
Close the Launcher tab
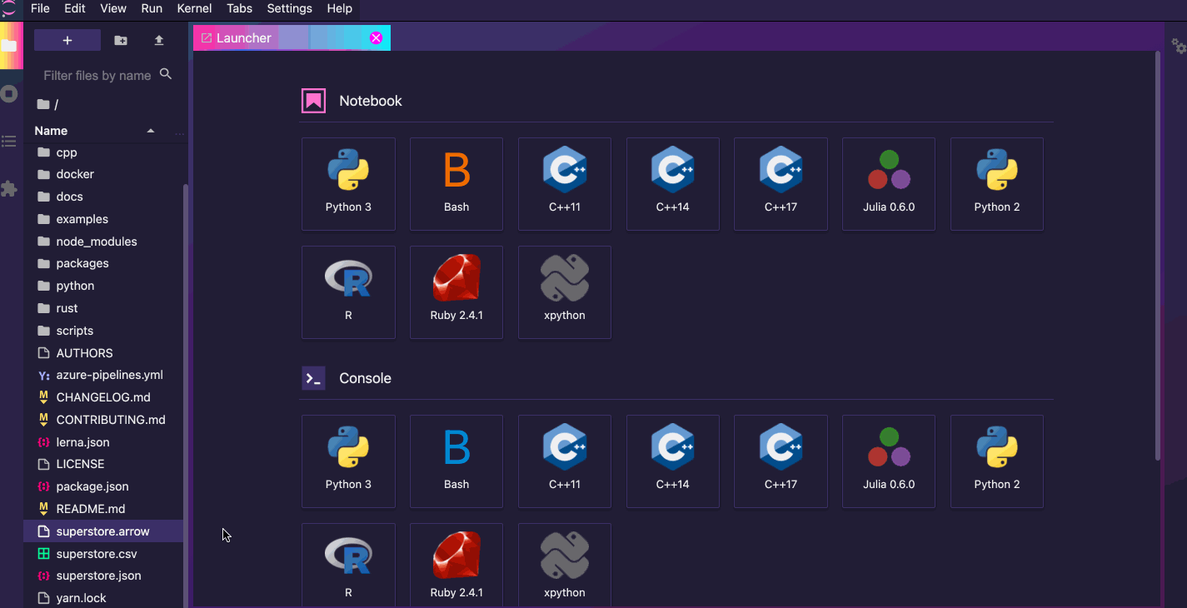click(x=376, y=37)
